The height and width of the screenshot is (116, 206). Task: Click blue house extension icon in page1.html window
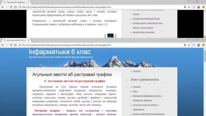coord(199,7)
